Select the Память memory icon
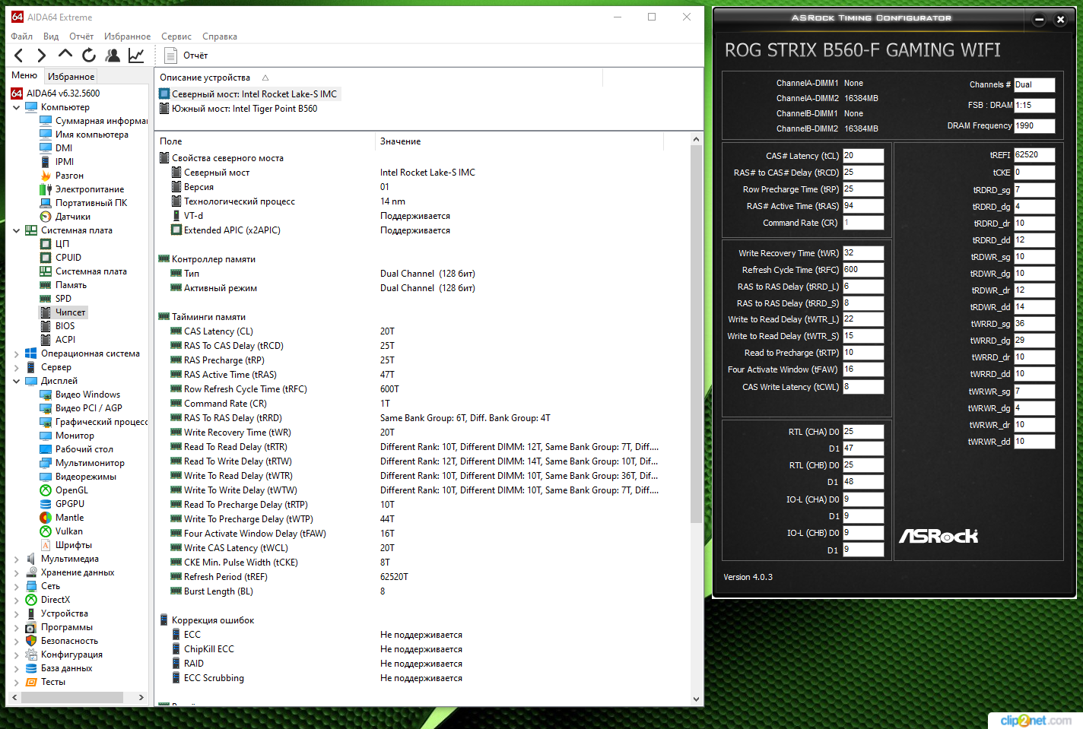Screen dimensions: 1083x729 pyautogui.click(x=46, y=285)
